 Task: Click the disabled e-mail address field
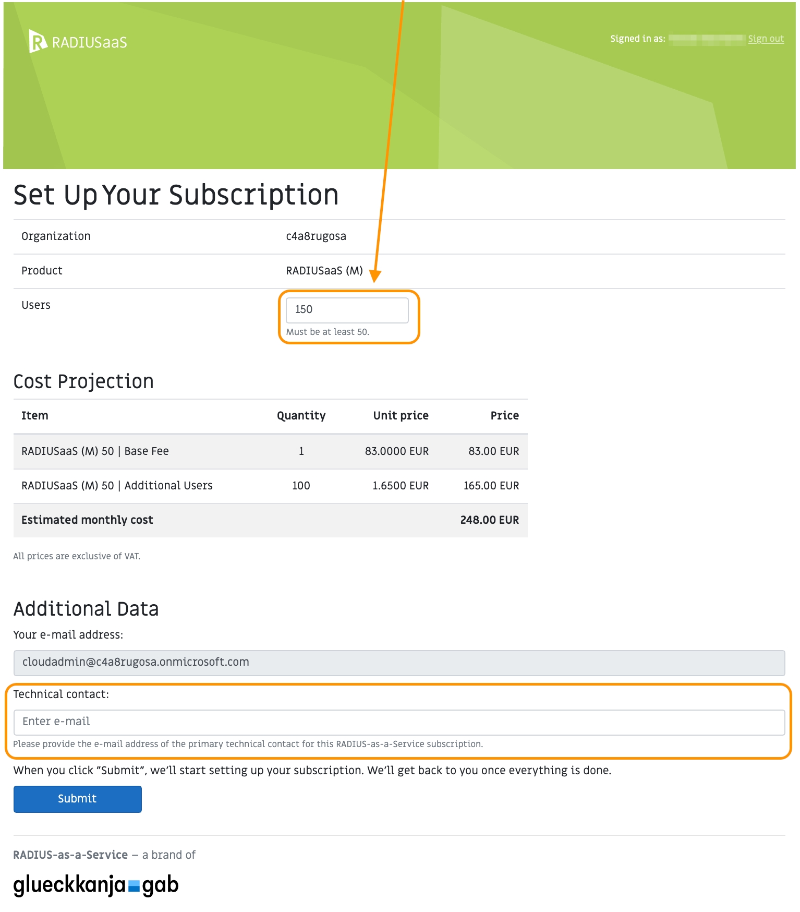tap(399, 663)
